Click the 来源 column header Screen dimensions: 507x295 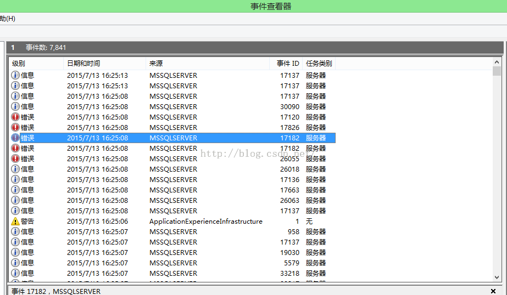coord(208,64)
